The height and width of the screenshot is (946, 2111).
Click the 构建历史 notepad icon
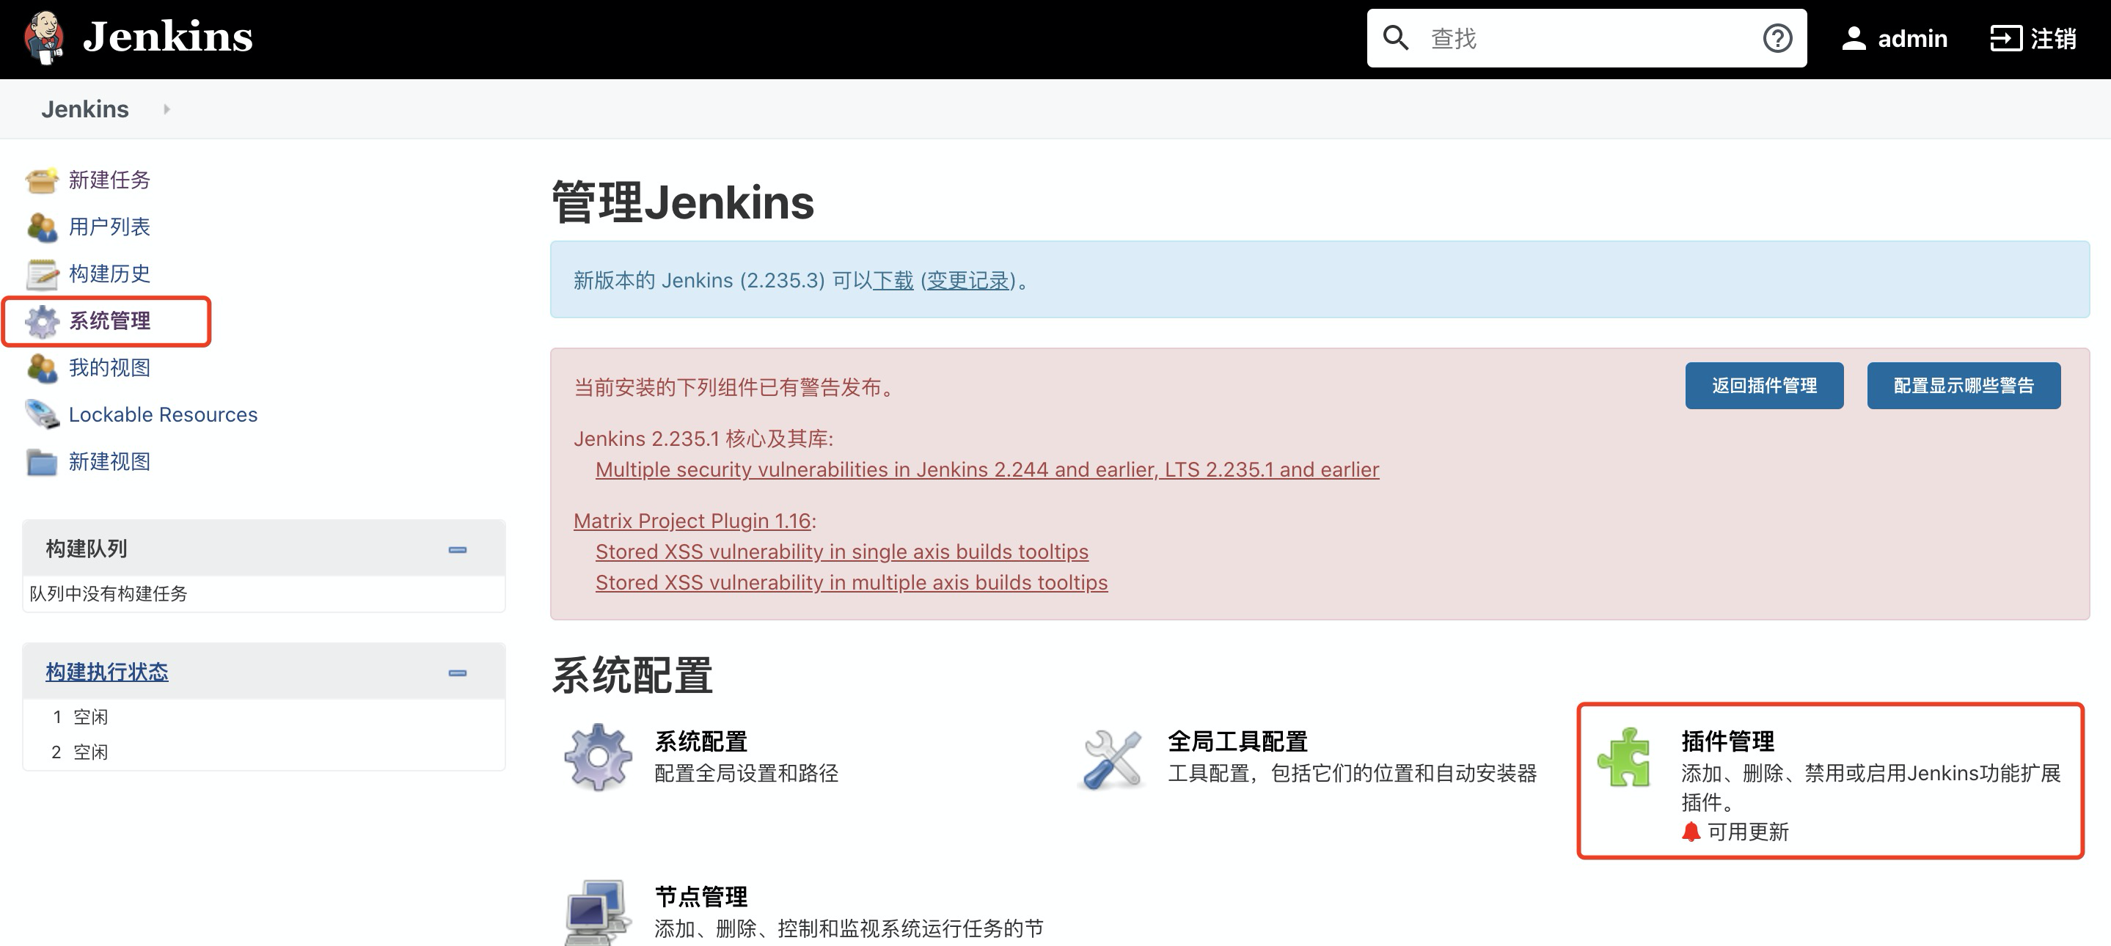pos(42,274)
